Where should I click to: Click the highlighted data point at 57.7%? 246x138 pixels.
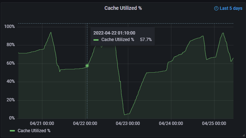[x=87, y=66]
